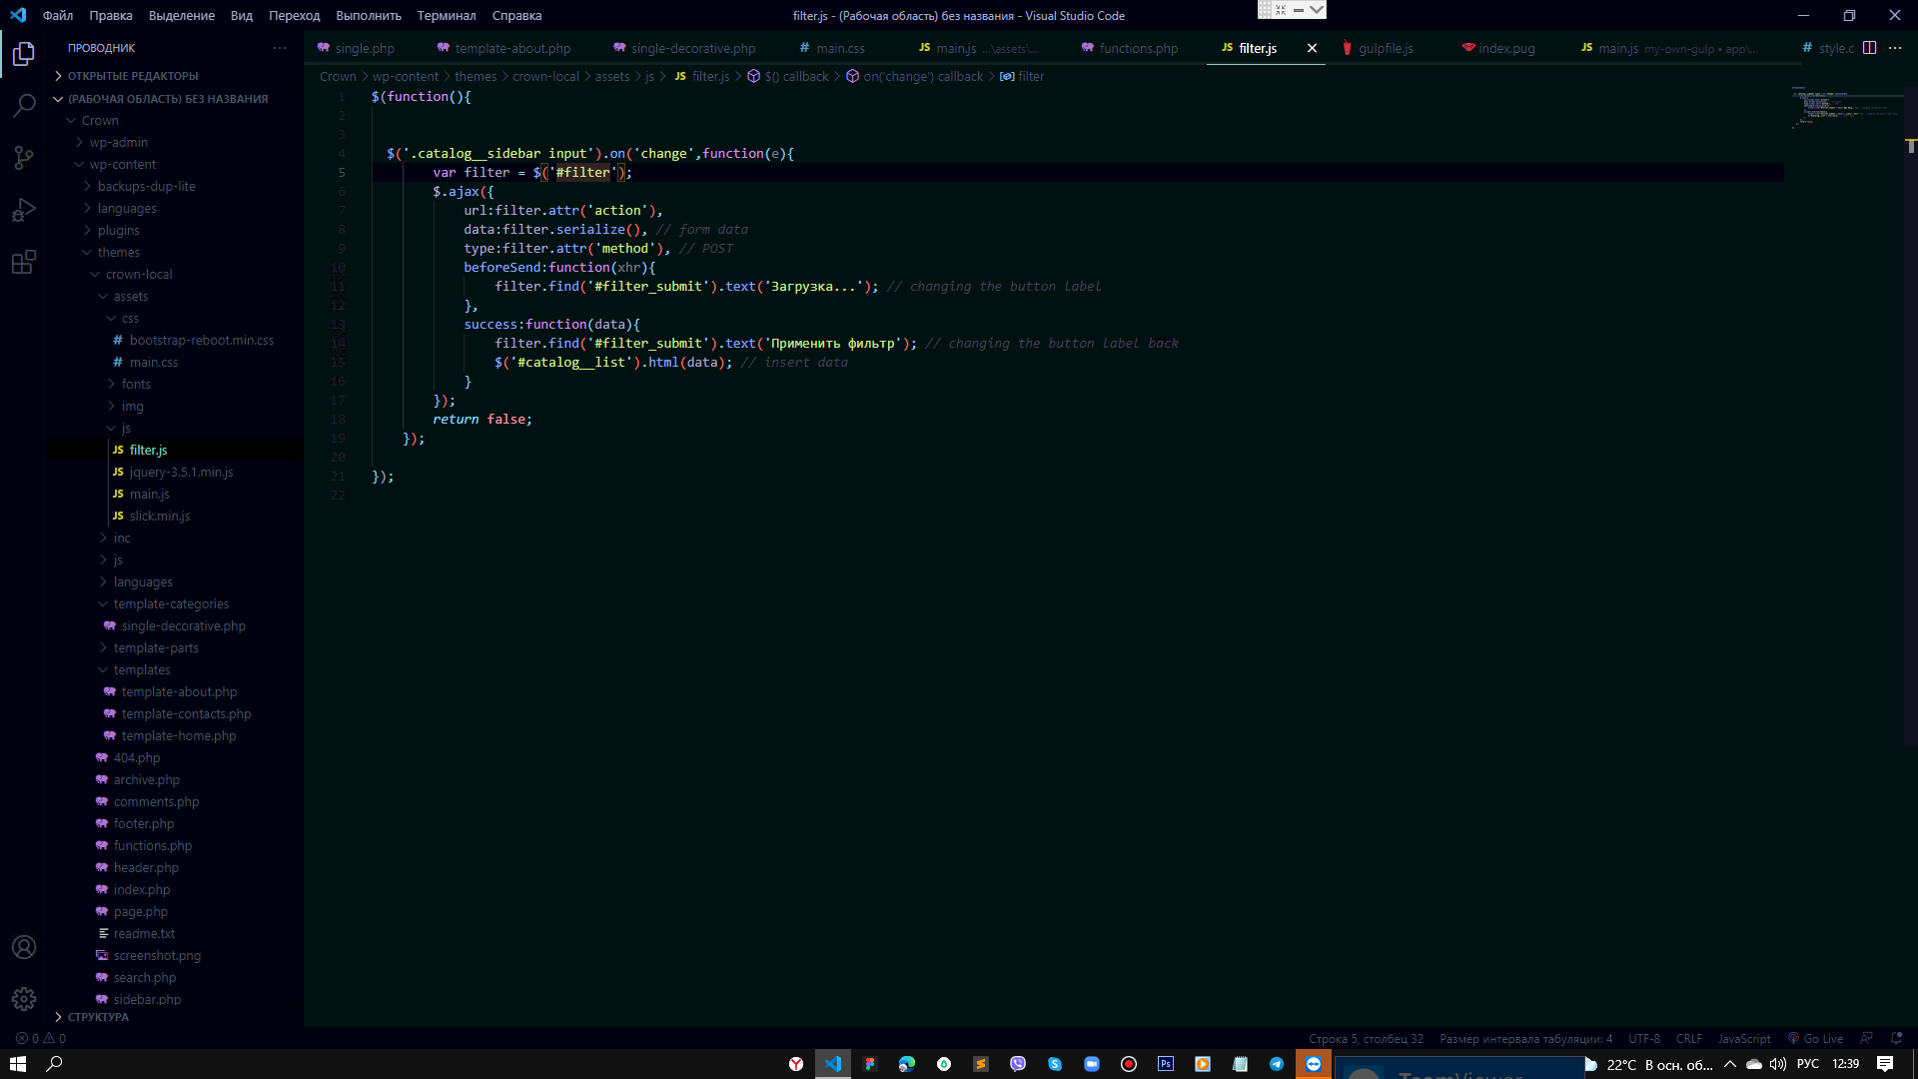This screenshot has height=1079, width=1918.
Task: Expand the Outline section at bottom
Action: (x=98, y=1017)
